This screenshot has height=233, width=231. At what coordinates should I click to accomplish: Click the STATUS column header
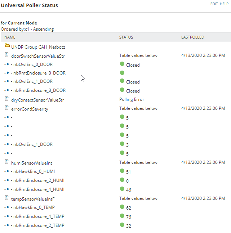pyautogui.click(x=126, y=37)
